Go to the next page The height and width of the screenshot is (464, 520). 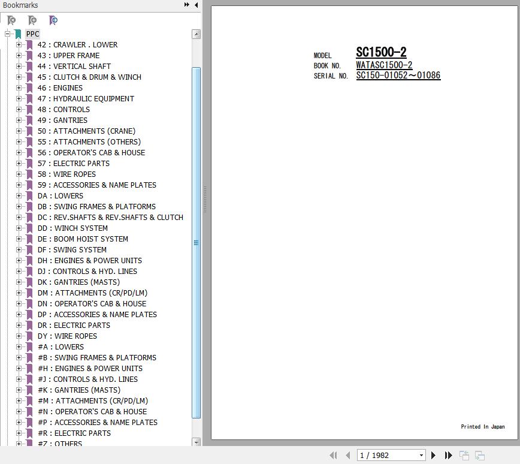pyautogui.click(x=433, y=455)
